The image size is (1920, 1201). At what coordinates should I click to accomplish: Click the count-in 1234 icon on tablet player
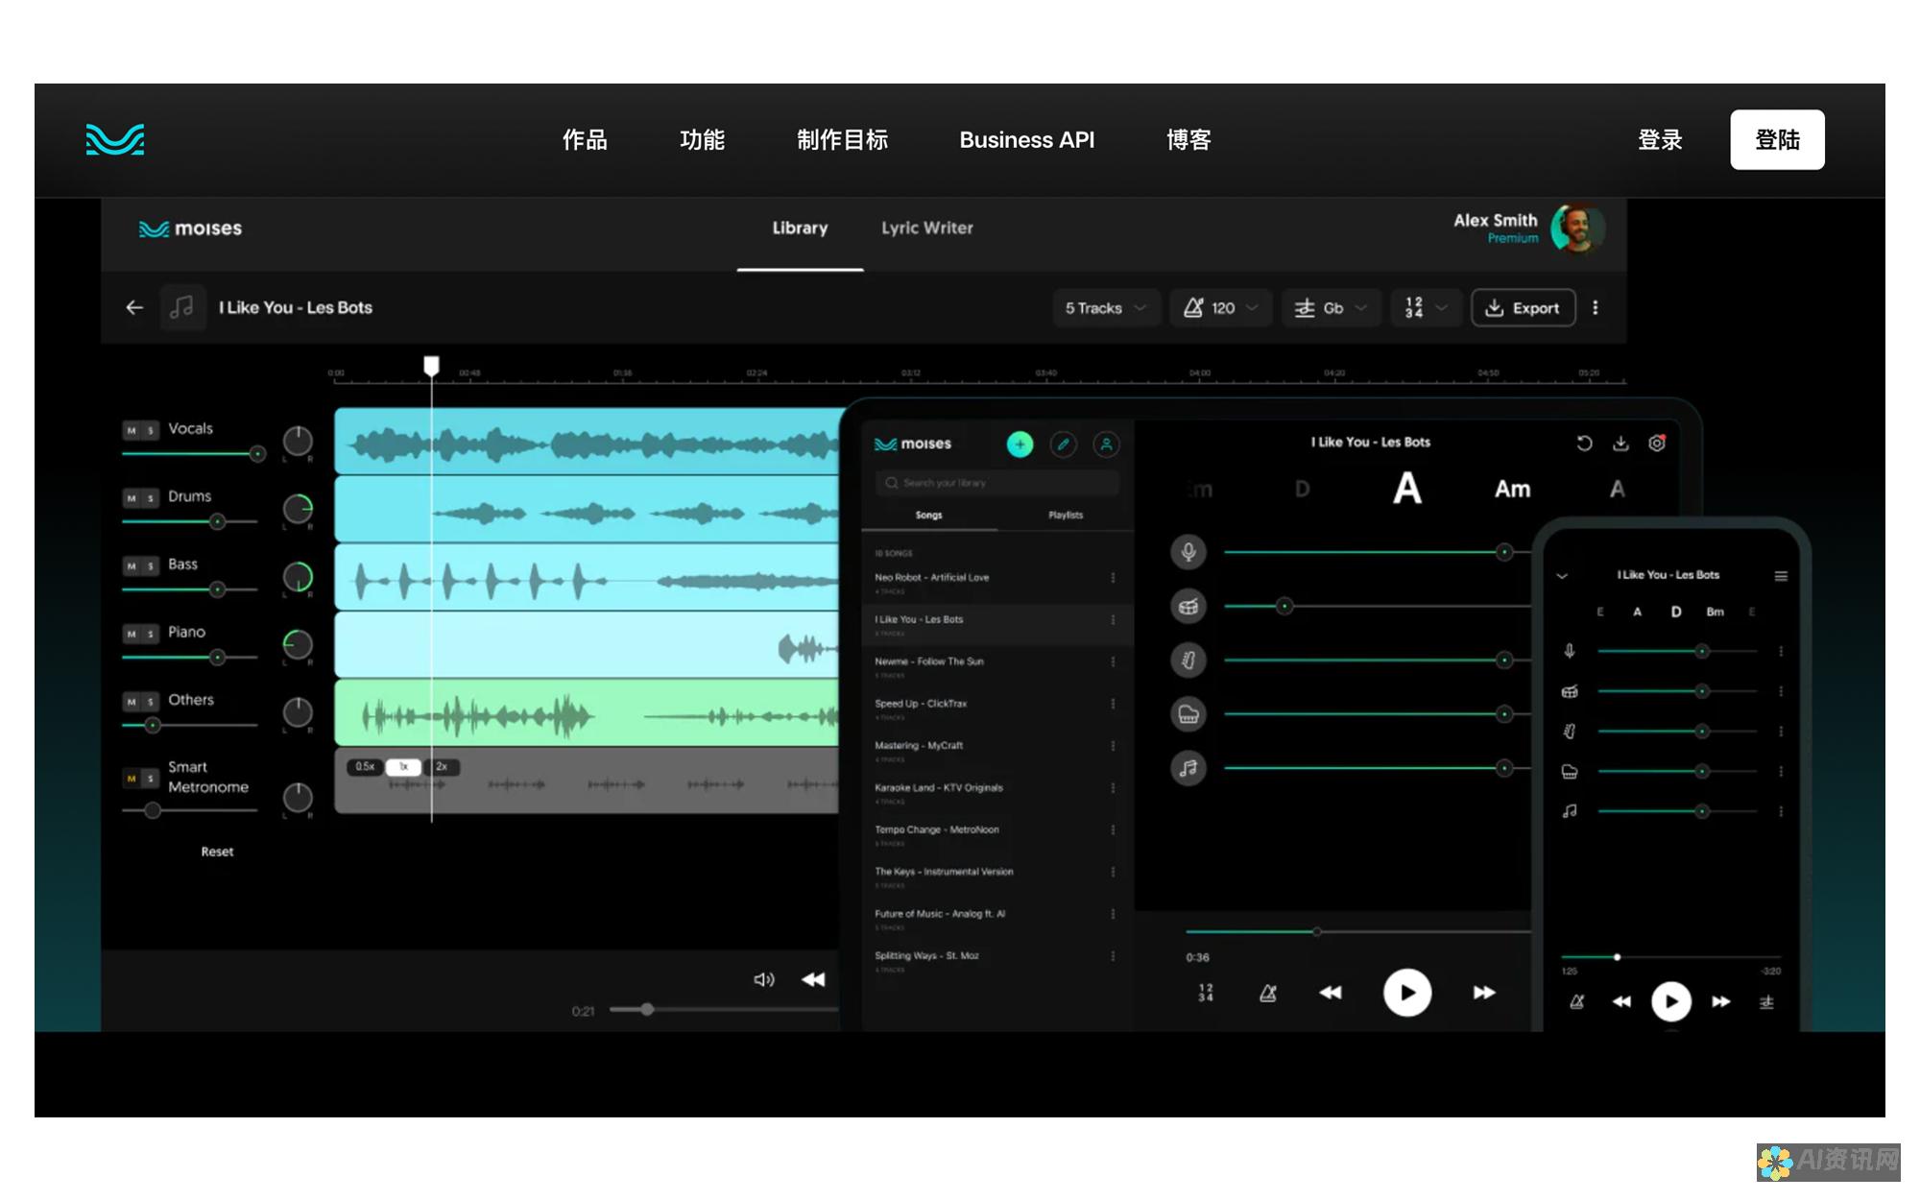tap(1206, 993)
